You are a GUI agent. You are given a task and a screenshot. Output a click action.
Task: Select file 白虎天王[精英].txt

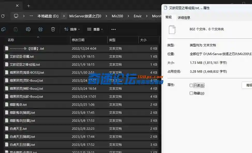click(x=81, y=137)
